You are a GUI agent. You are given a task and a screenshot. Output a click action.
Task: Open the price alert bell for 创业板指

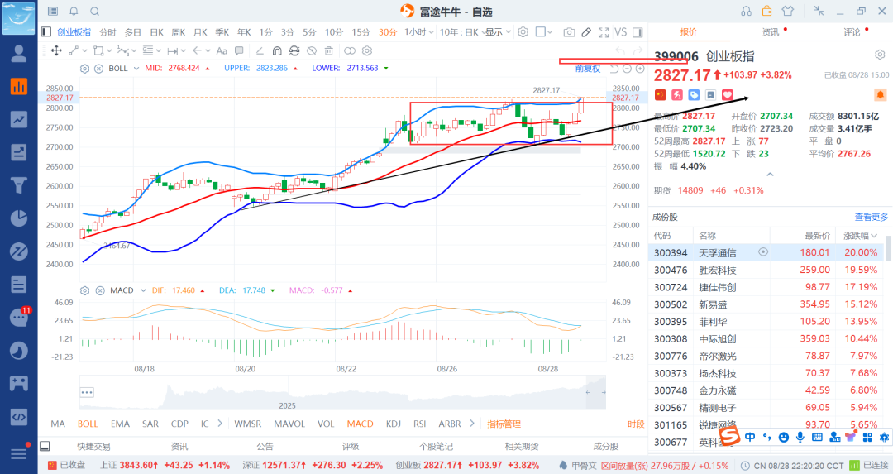pyautogui.click(x=881, y=94)
